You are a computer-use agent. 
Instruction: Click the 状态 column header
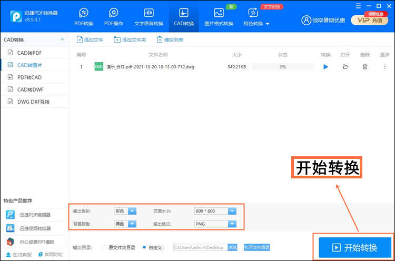point(283,55)
